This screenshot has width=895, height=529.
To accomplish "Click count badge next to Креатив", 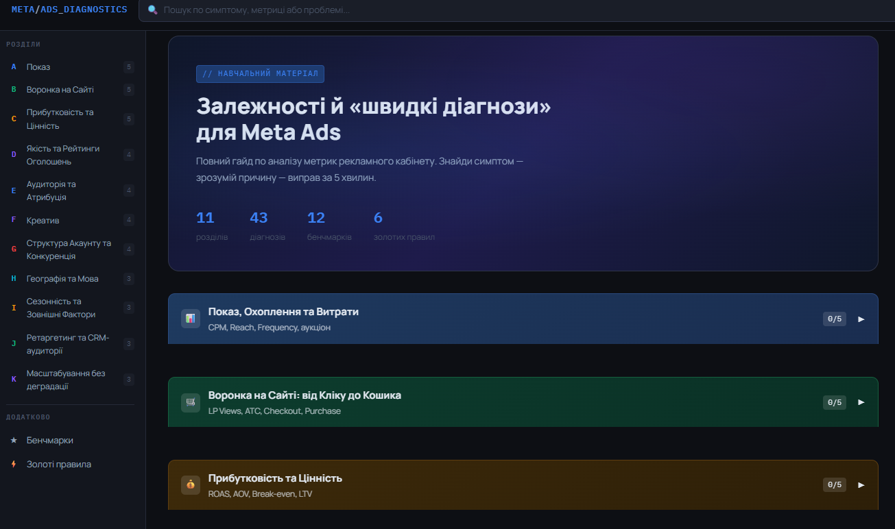I will pyautogui.click(x=129, y=220).
